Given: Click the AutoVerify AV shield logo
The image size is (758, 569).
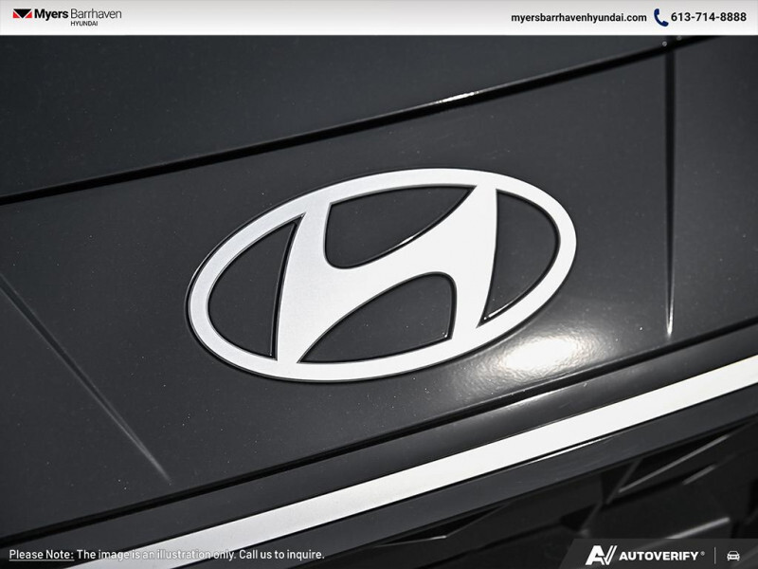Looking at the screenshot, I should (601, 555).
